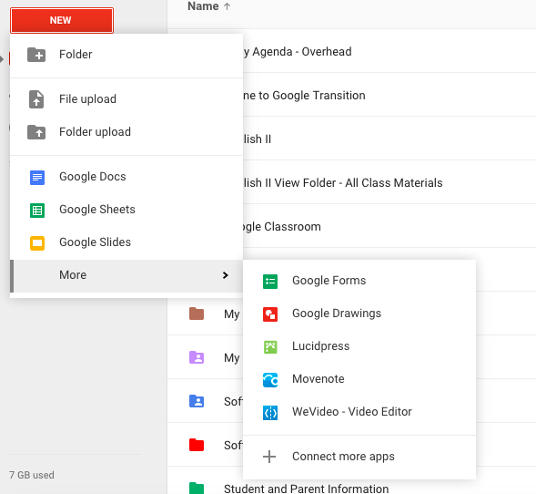536x494 pixels.
Task: Click the blue Movenote icon
Action: 270,380
